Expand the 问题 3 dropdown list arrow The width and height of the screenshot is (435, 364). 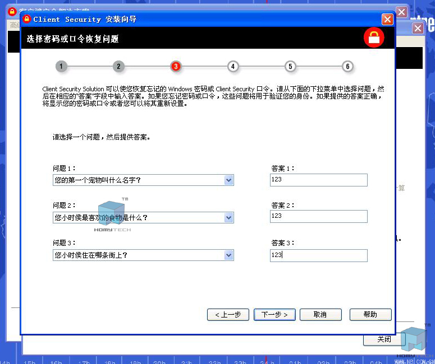pyautogui.click(x=228, y=255)
